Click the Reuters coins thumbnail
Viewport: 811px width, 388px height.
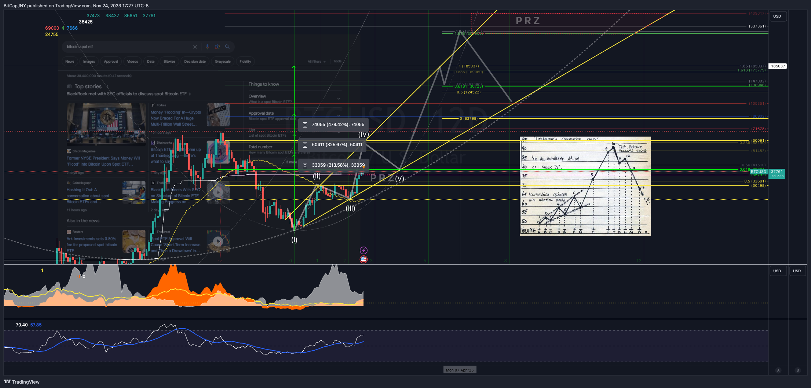(134, 241)
